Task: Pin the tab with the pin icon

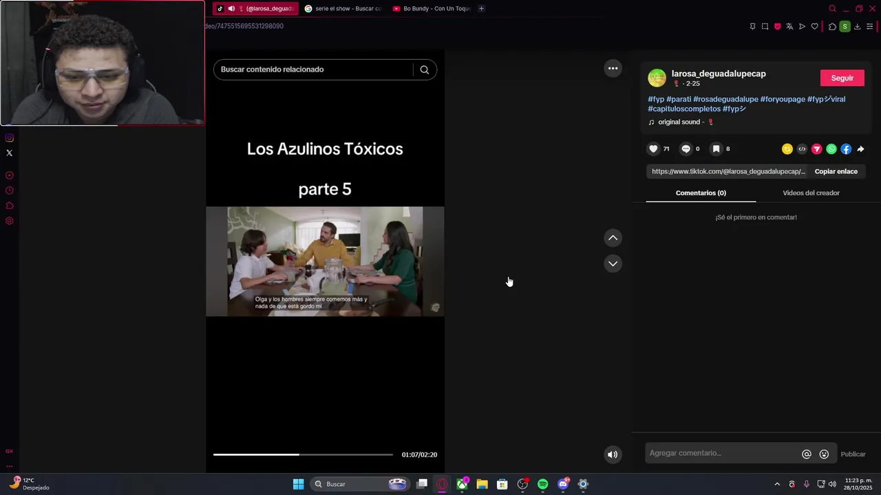Action: click(752, 26)
